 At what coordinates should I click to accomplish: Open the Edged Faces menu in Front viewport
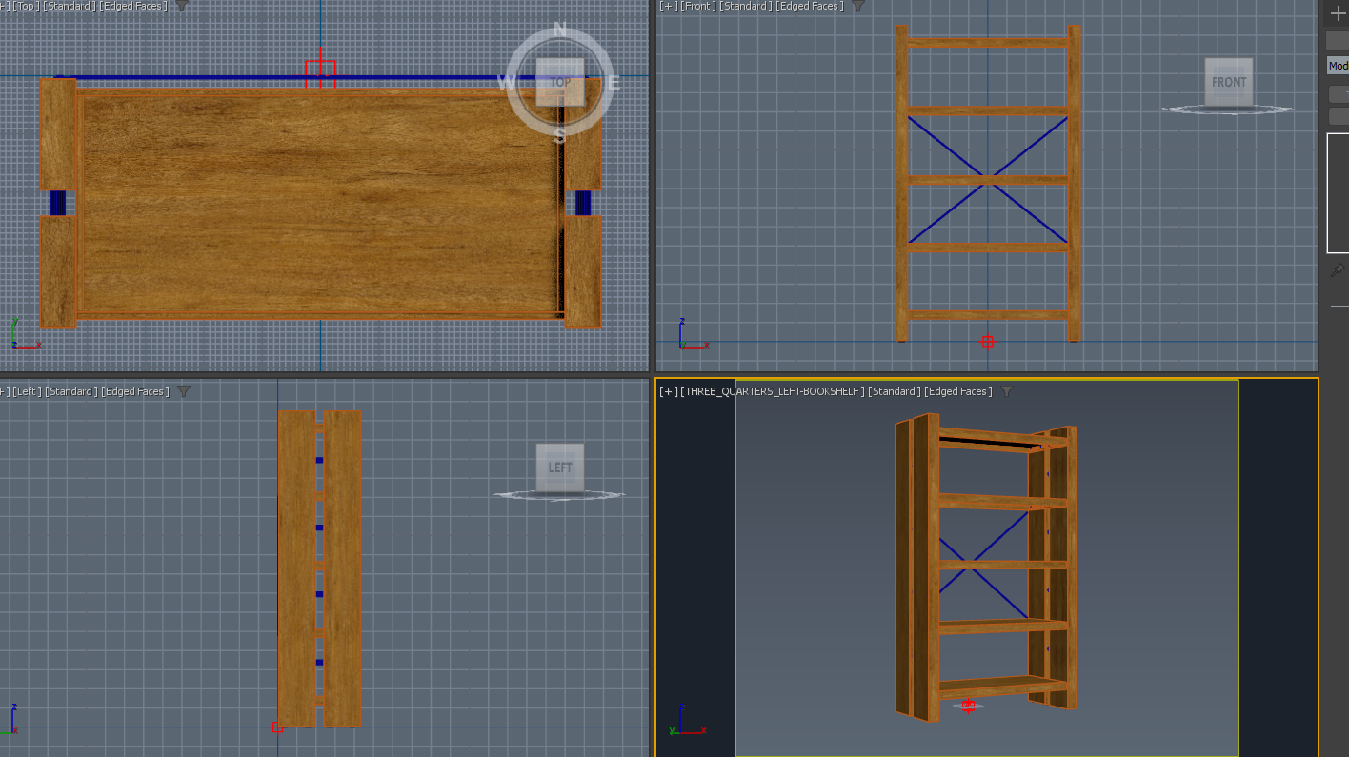(x=809, y=6)
